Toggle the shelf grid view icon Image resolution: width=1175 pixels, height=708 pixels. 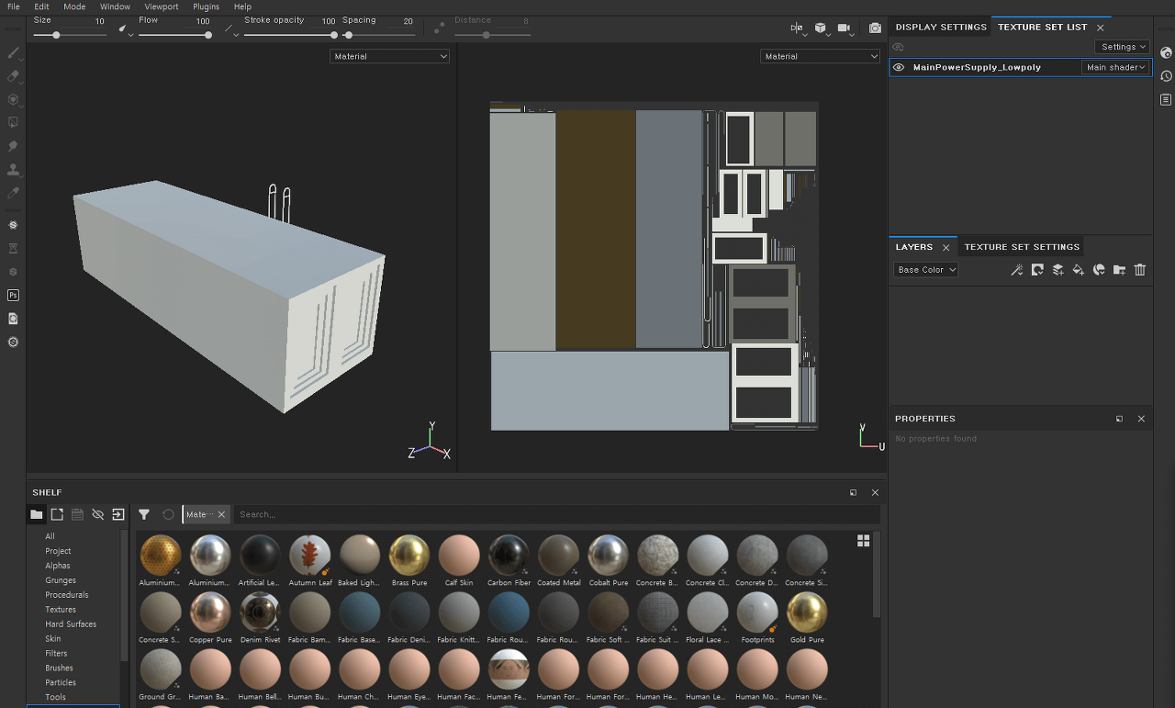coord(863,541)
